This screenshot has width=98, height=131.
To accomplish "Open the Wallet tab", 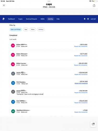I will [x=42, y=19].
